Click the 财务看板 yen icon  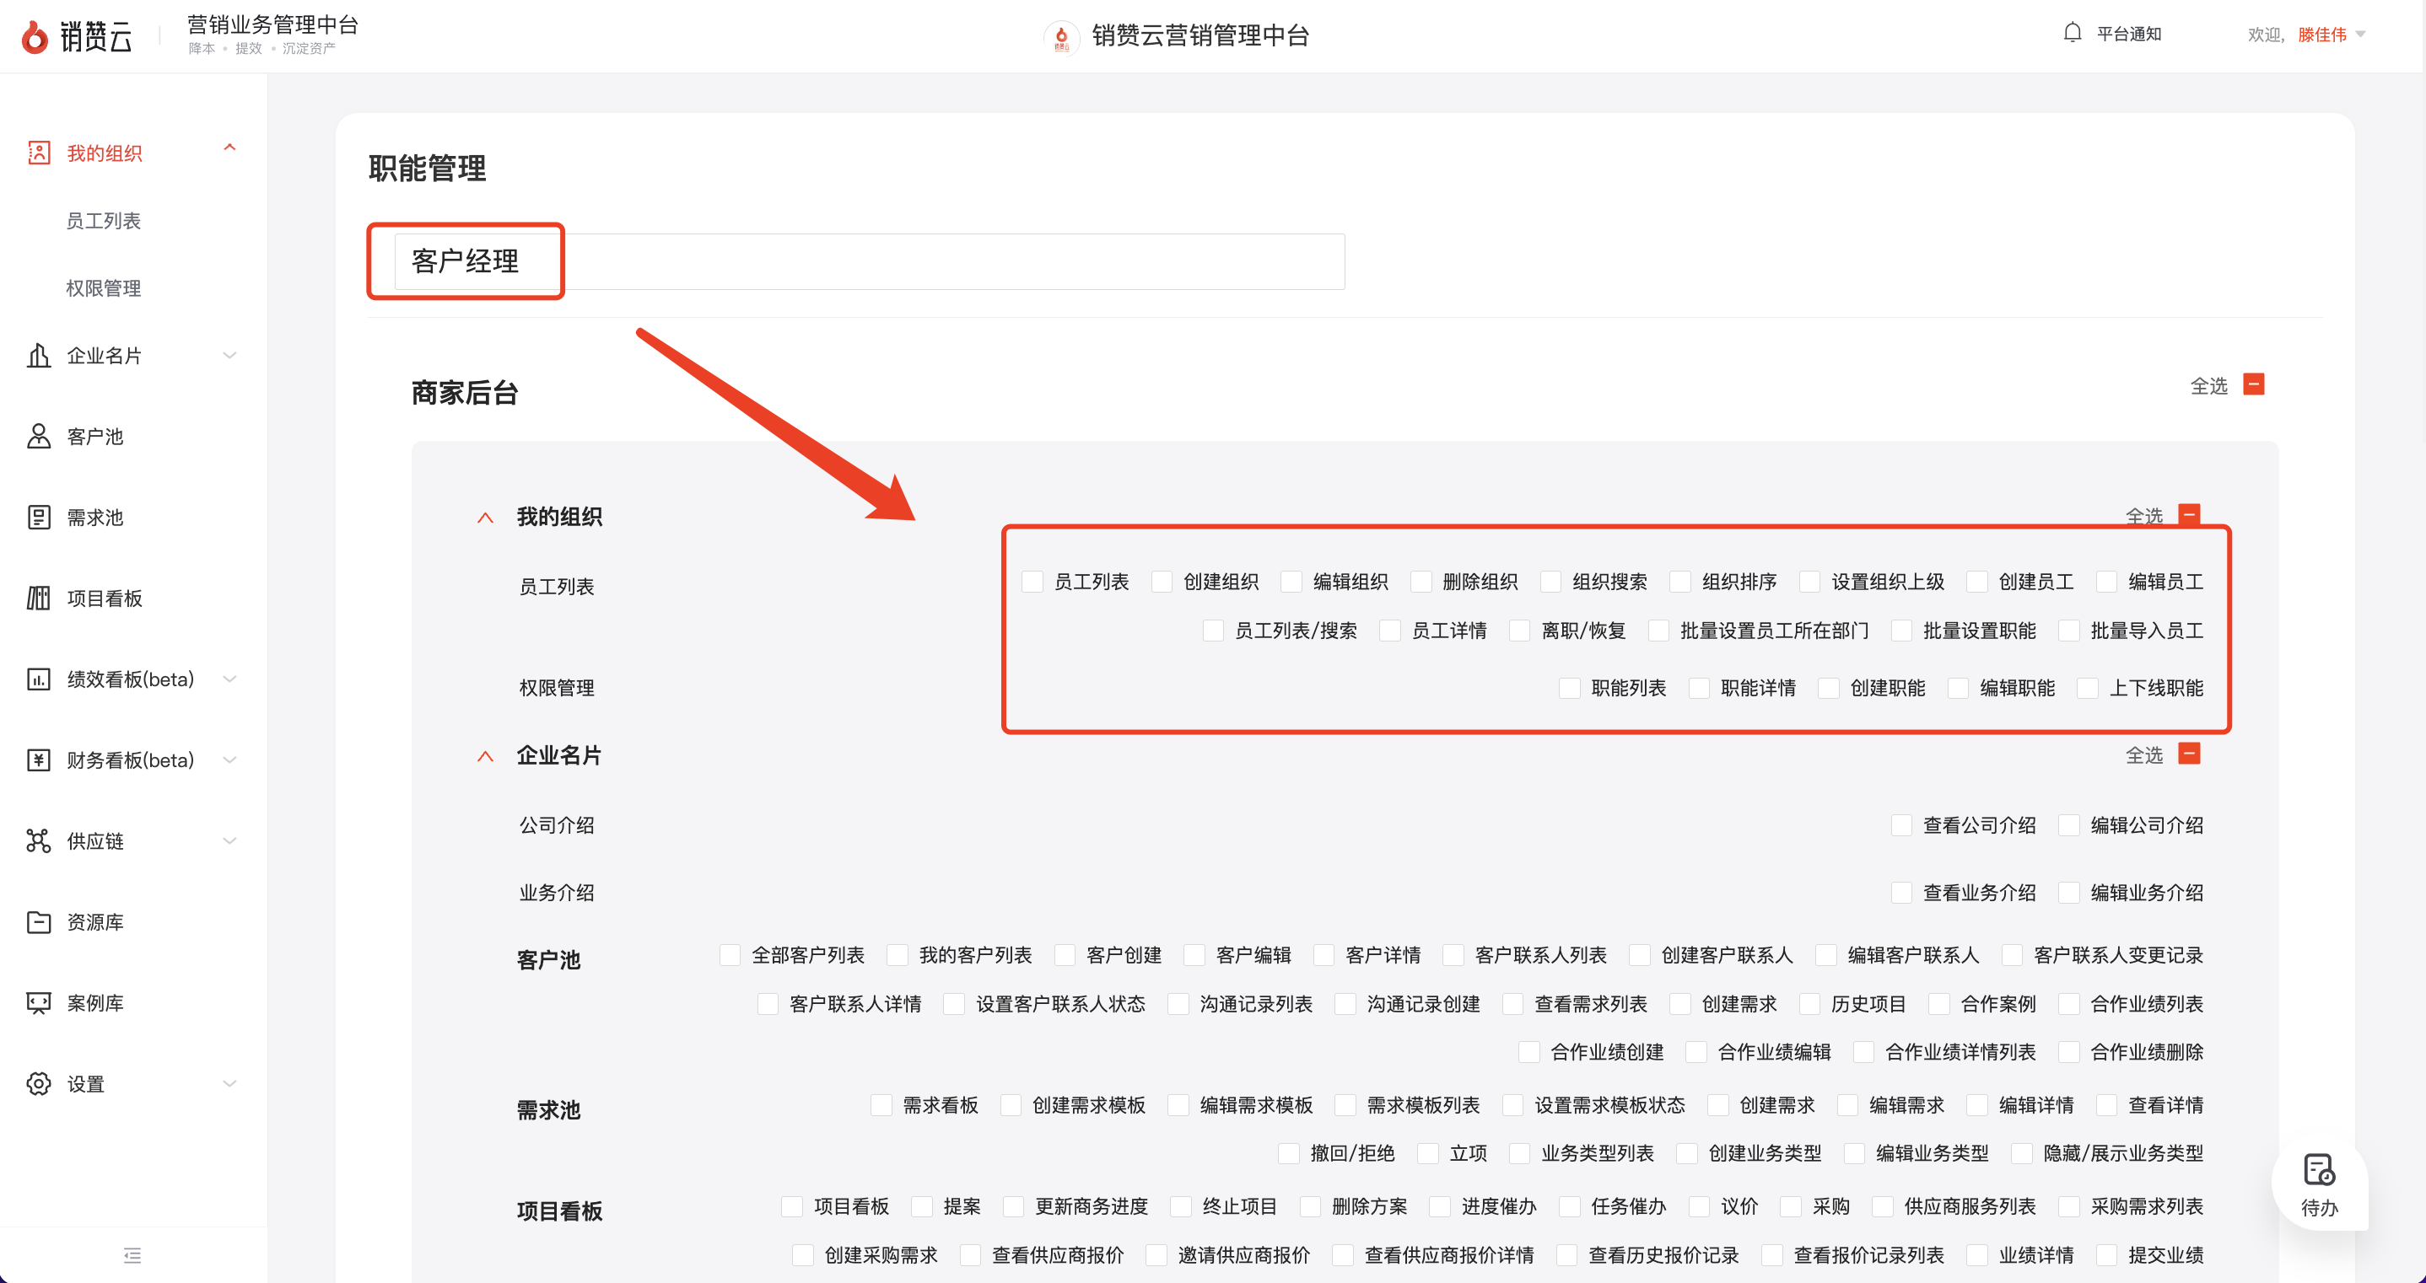point(39,760)
